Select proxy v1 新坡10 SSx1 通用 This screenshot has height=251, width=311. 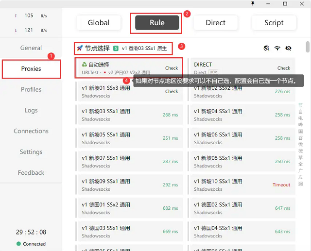point(242,184)
